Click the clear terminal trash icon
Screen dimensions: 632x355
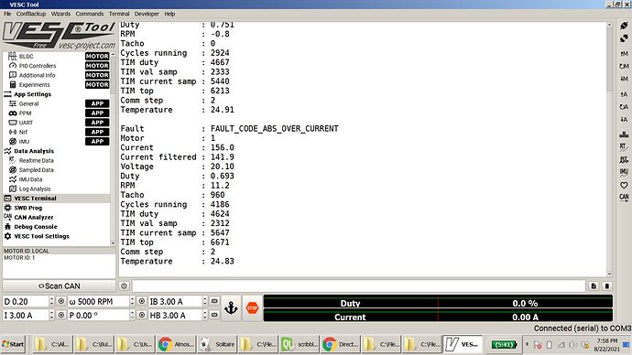coord(606,286)
